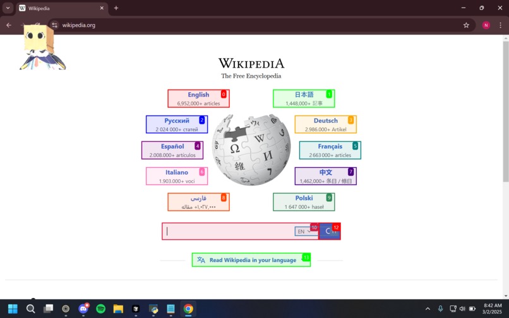
Task: Expand Read Wikipedia in your language
Action: (251, 260)
